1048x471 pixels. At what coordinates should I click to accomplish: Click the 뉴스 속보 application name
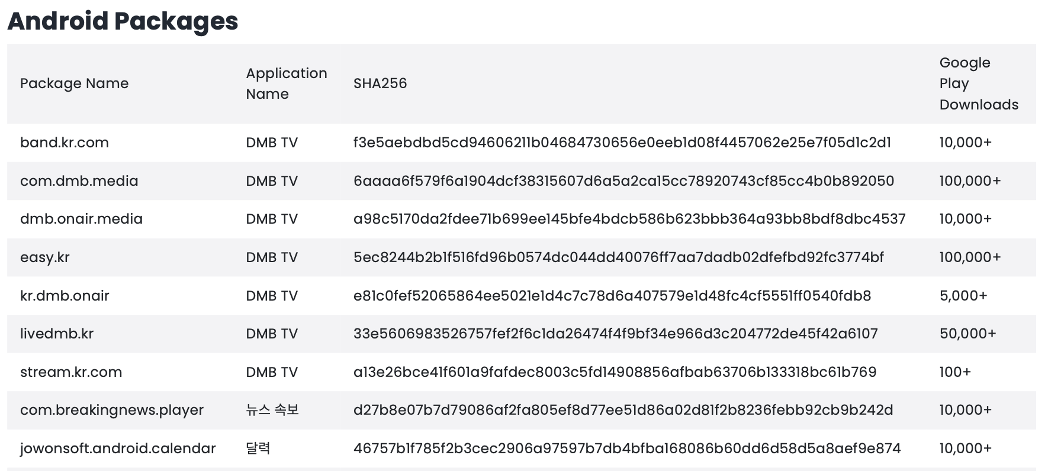(272, 410)
